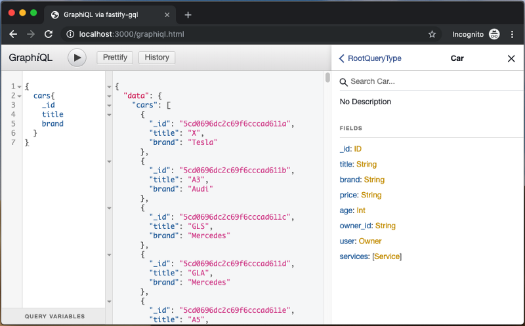
Task: Click the Incognito profile icon
Action: pos(494,34)
